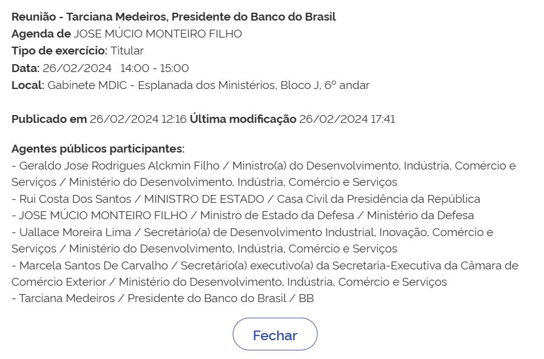This screenshot has width=544, height=359.
Task: Click the Local Gabinete MDIC address text
Action: pos(208,85)
